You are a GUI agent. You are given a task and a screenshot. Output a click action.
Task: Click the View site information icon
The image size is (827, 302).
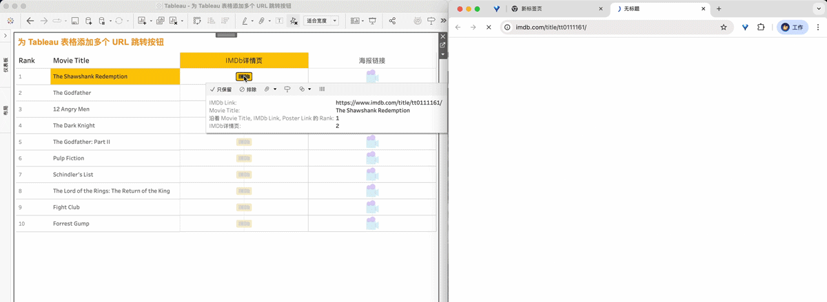coord(508,28)
